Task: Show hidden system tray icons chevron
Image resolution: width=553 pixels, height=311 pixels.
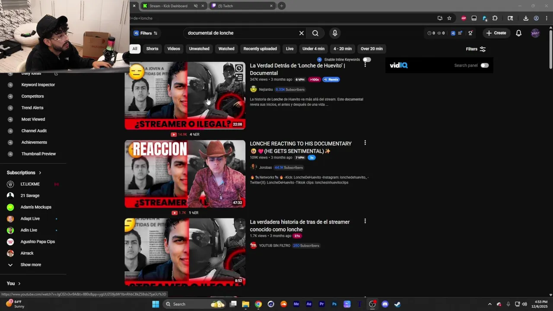Action: 489,304
